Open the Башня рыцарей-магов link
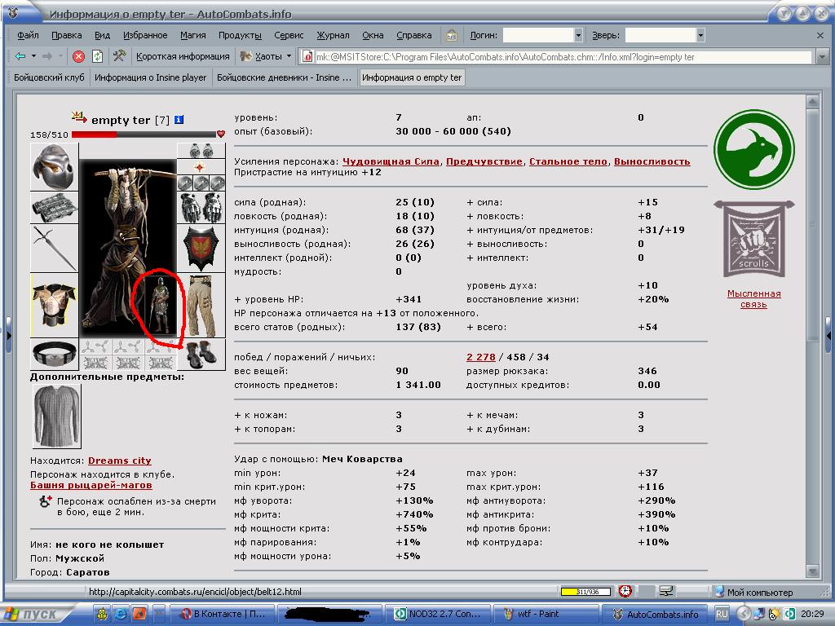Screen dimensions: 835x626 [x=91, y=485]
